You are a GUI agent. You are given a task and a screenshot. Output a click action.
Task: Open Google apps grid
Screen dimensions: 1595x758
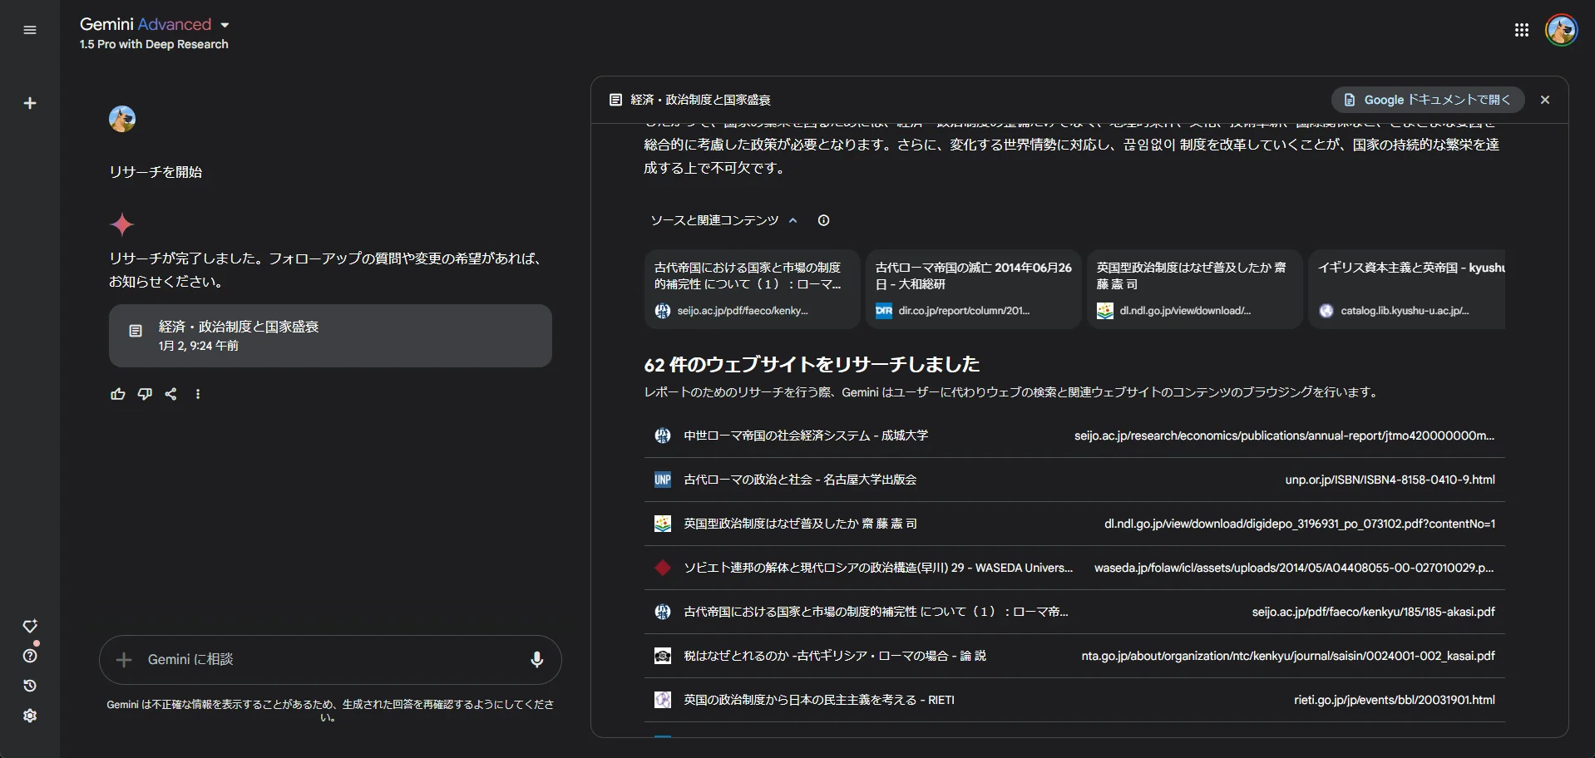pyautogui.click(x=1522, y=30)
